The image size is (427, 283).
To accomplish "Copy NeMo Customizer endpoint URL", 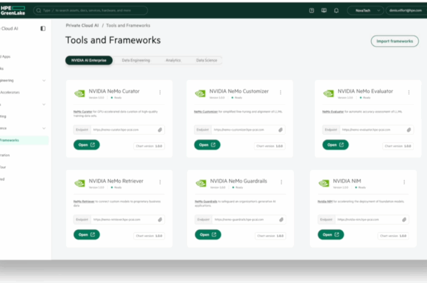I will tap(280, 130).
